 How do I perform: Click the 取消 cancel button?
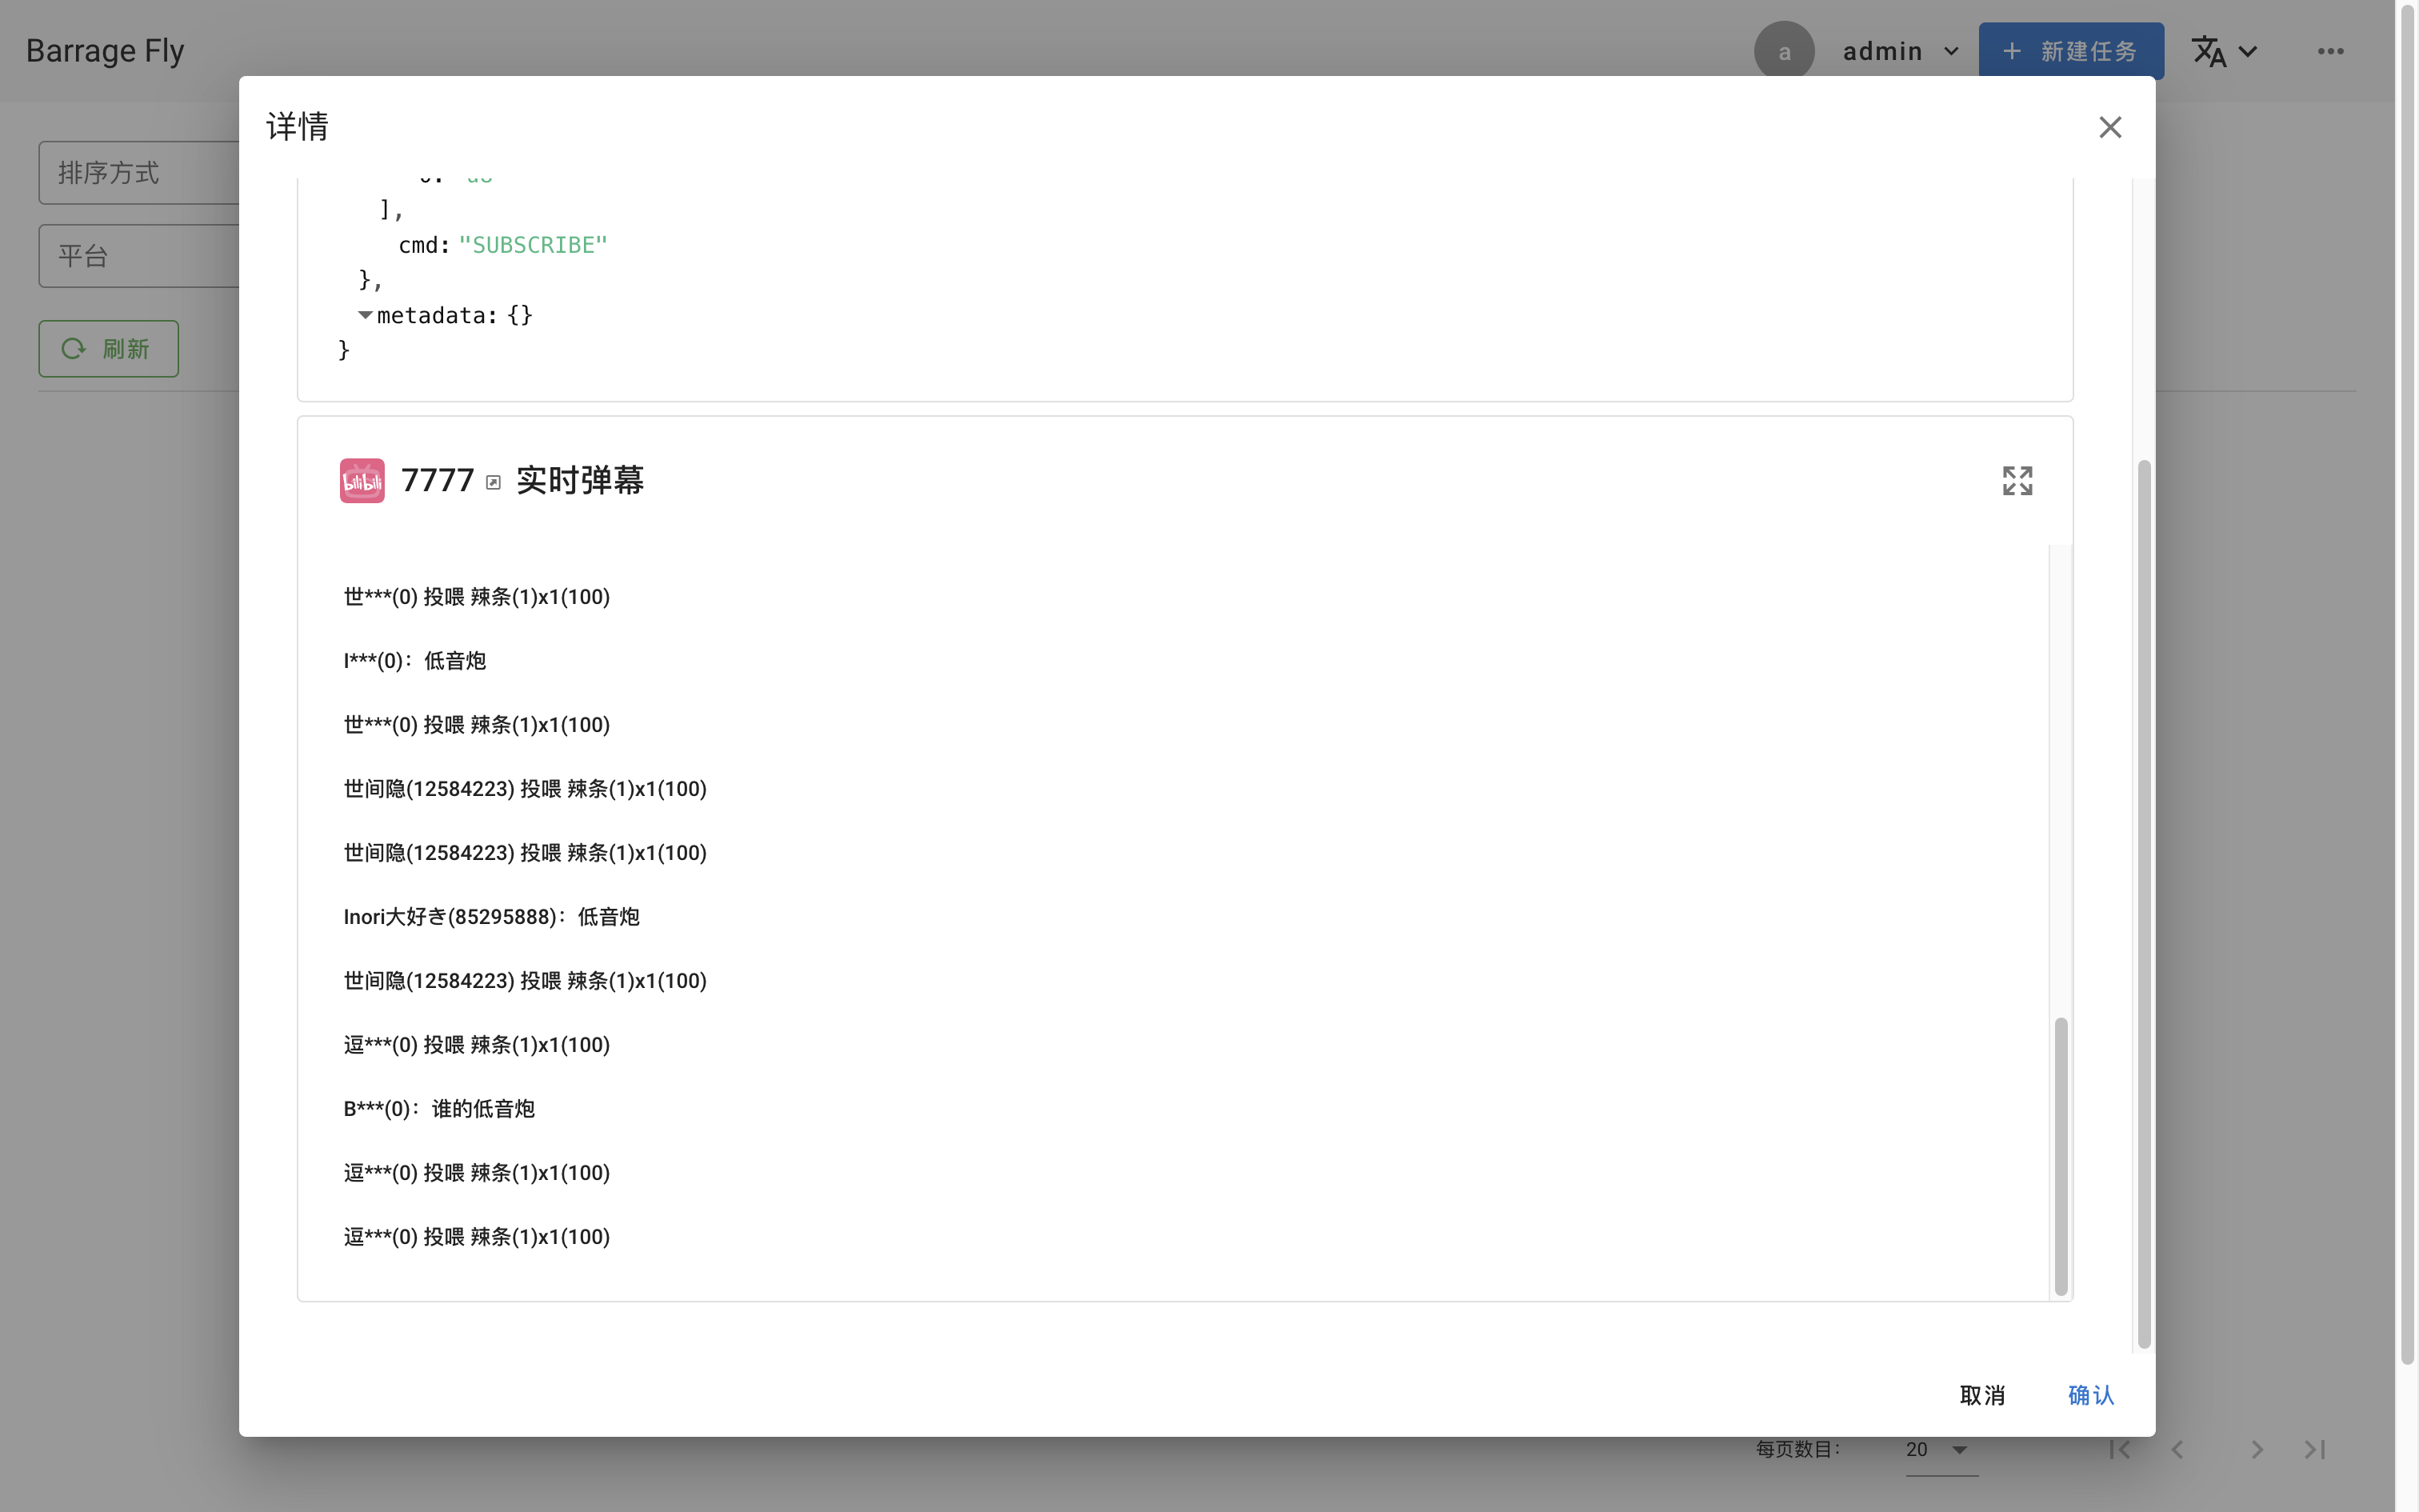coord(1982,1395)
